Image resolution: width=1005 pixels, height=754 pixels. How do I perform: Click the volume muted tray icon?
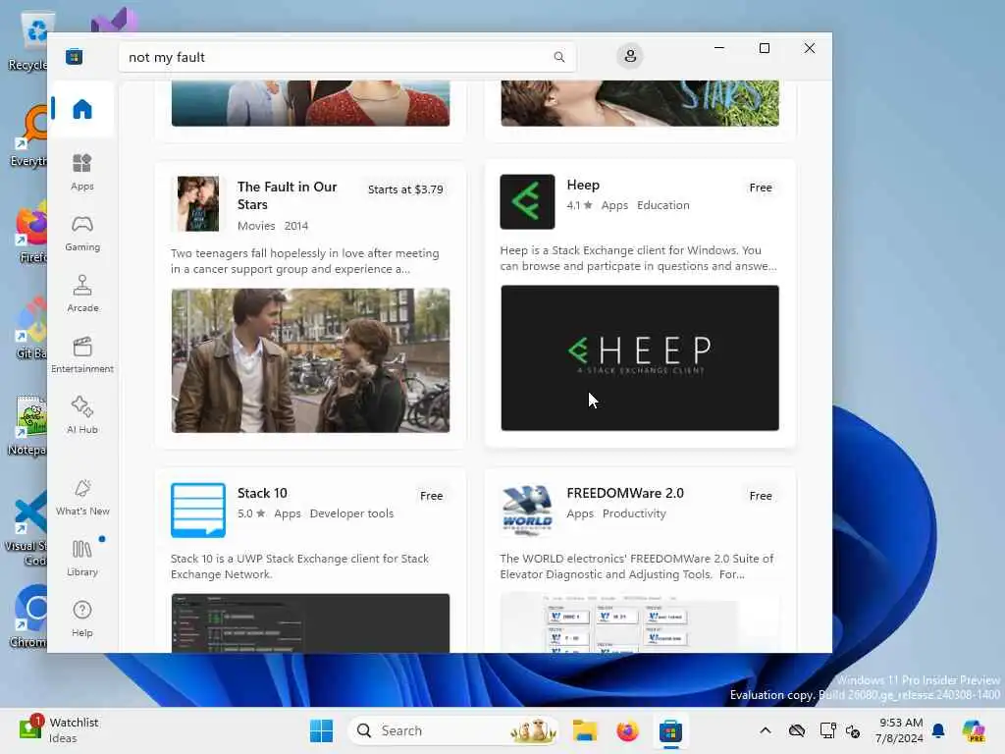pos(853,730)
